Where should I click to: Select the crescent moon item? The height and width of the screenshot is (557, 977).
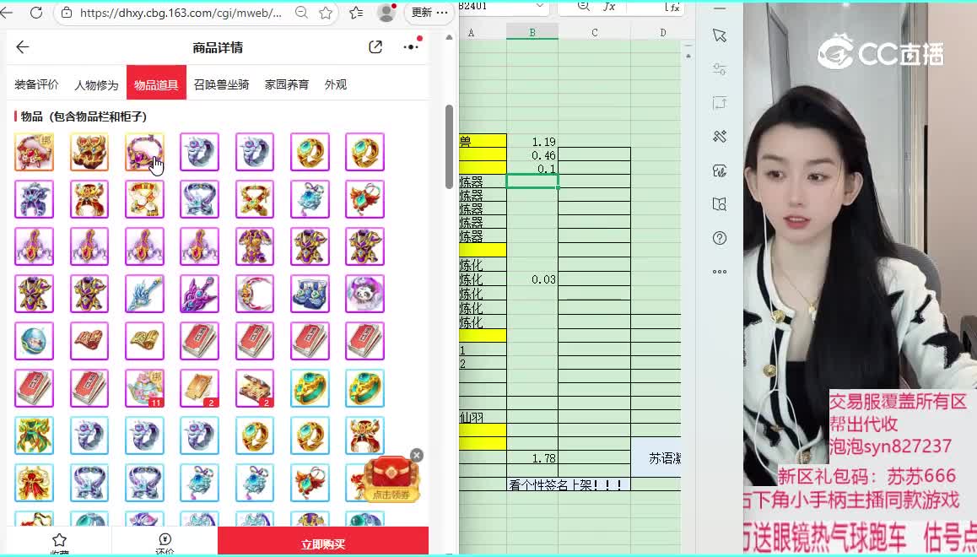coord(255,294)
